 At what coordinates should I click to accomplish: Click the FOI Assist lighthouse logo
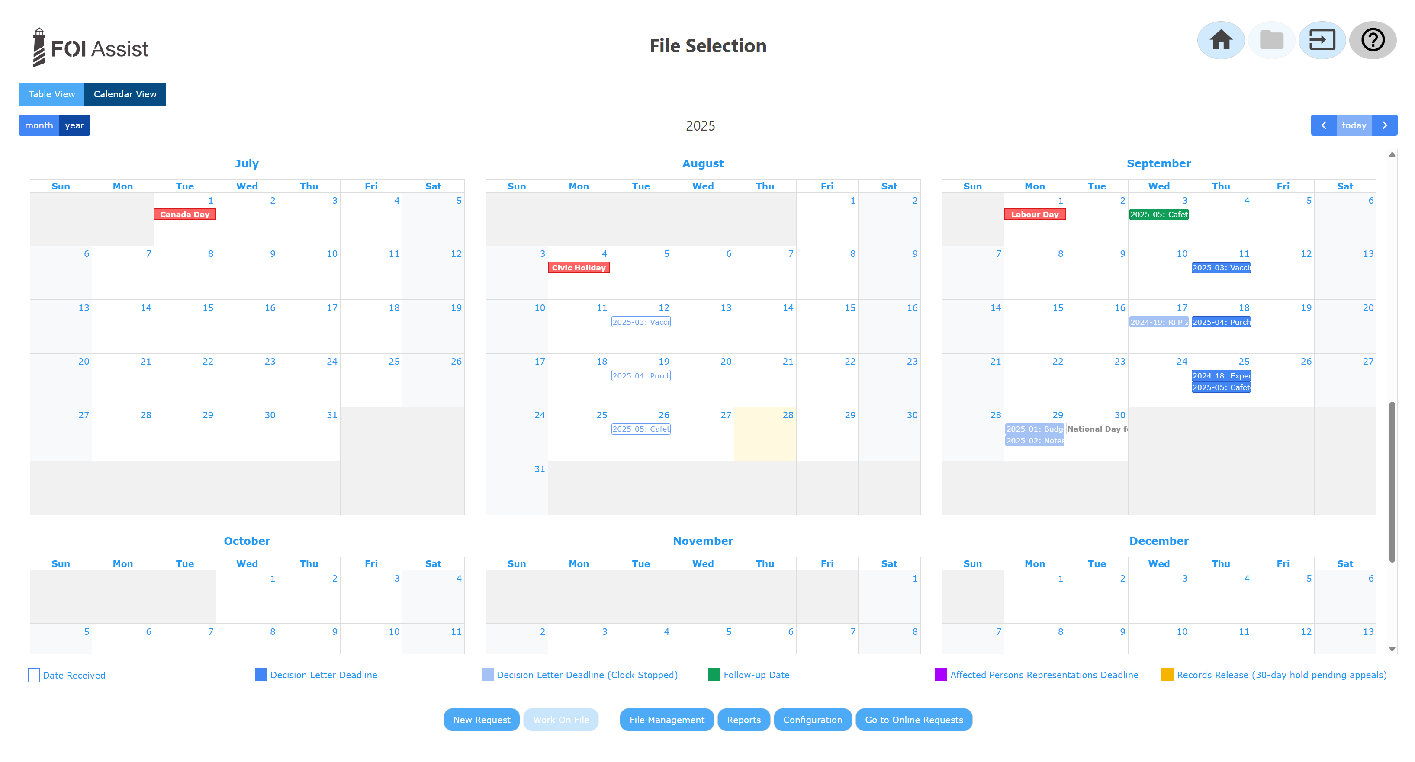[39, 48]
